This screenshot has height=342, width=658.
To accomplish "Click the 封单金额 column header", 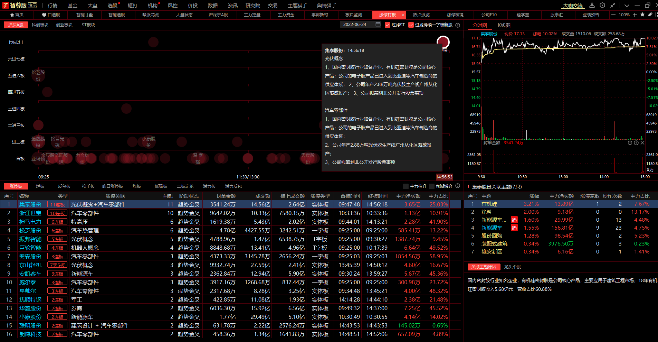I will pyautogui.click(x=226, y=196).
